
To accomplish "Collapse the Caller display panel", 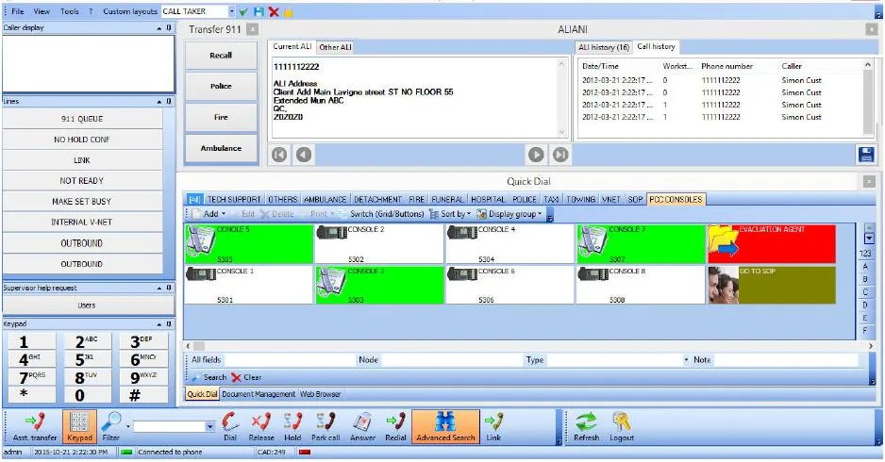I will (159, 27).
